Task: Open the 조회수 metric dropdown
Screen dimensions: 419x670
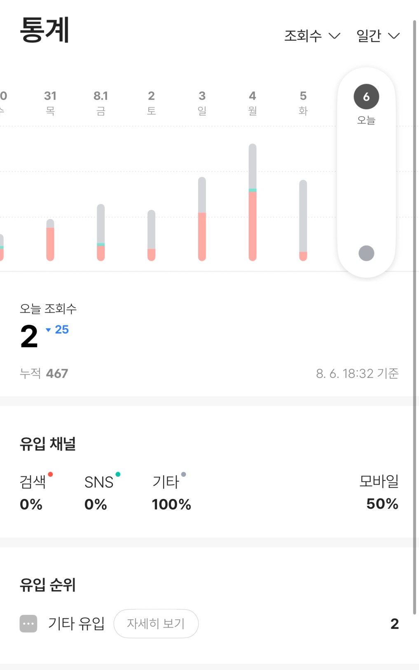Action: pos(312,36)
